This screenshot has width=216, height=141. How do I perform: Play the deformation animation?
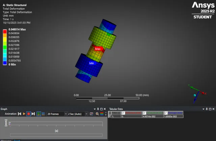pos(24,114)
